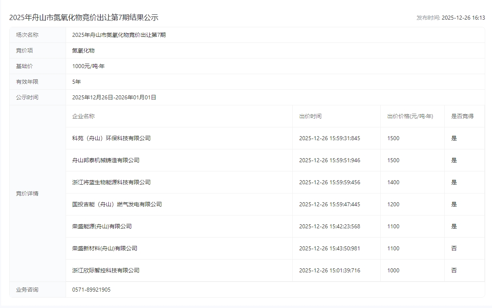Click the 1400 bid price cell
The height and width of the screenshot is (308, 492).
tap(393, 182)
